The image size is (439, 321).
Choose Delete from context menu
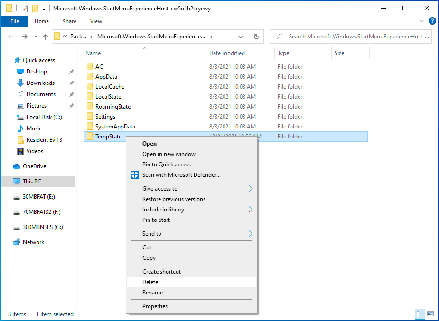click(x=150, y=282)
